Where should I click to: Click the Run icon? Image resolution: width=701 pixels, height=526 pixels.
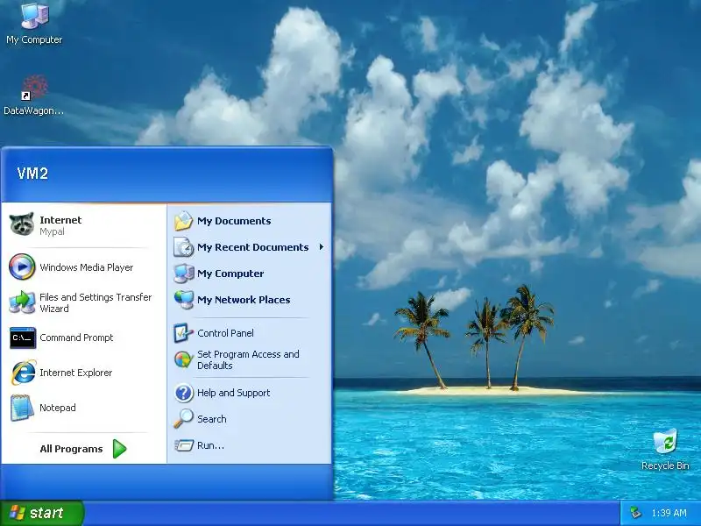coord(183,445)
